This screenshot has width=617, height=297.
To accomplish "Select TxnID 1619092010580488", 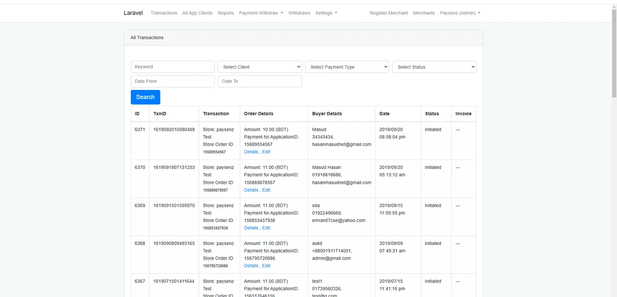I will [x=174, y=130].
